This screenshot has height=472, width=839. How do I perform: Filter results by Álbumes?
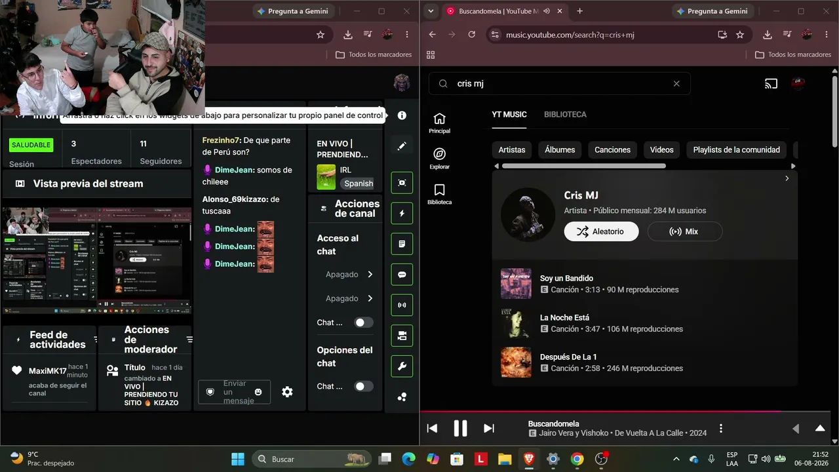click(x=560, y=150)
